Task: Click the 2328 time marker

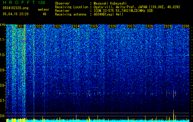Action: (x=149, y=26)
